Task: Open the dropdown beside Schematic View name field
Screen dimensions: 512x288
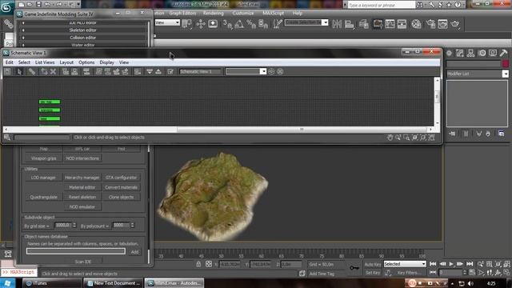Action: (263, 71)
